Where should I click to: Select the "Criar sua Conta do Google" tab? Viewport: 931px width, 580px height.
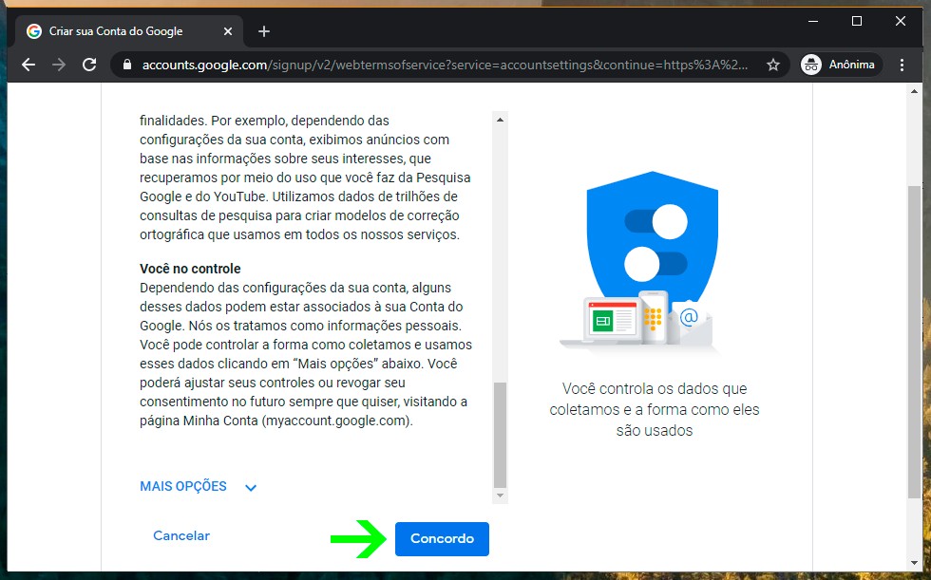coord(114,31)
